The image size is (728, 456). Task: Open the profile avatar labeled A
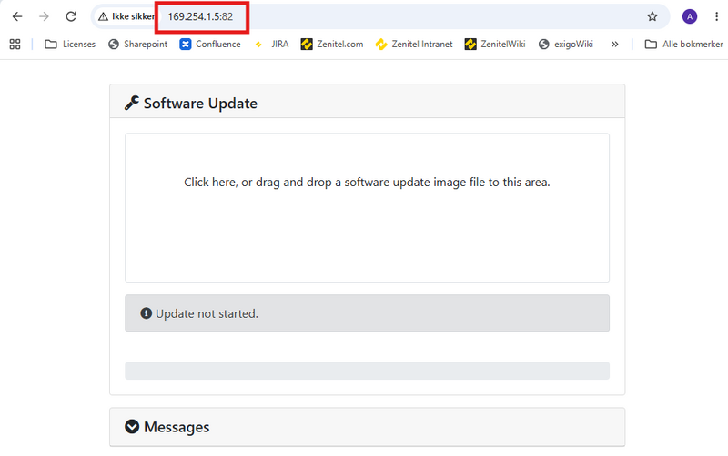pyautogui.click(x=690, y=16)
